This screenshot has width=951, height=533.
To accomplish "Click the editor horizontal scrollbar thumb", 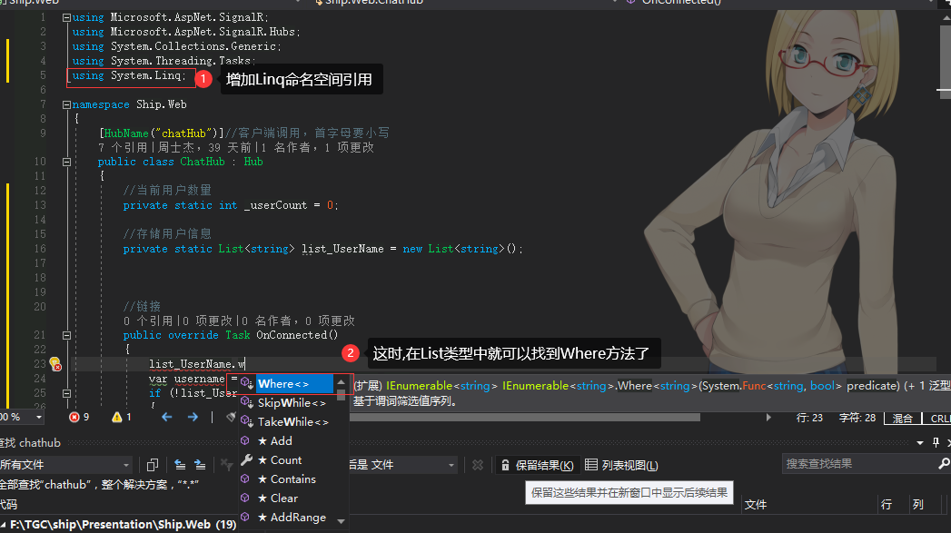I will tap(525, 417).
